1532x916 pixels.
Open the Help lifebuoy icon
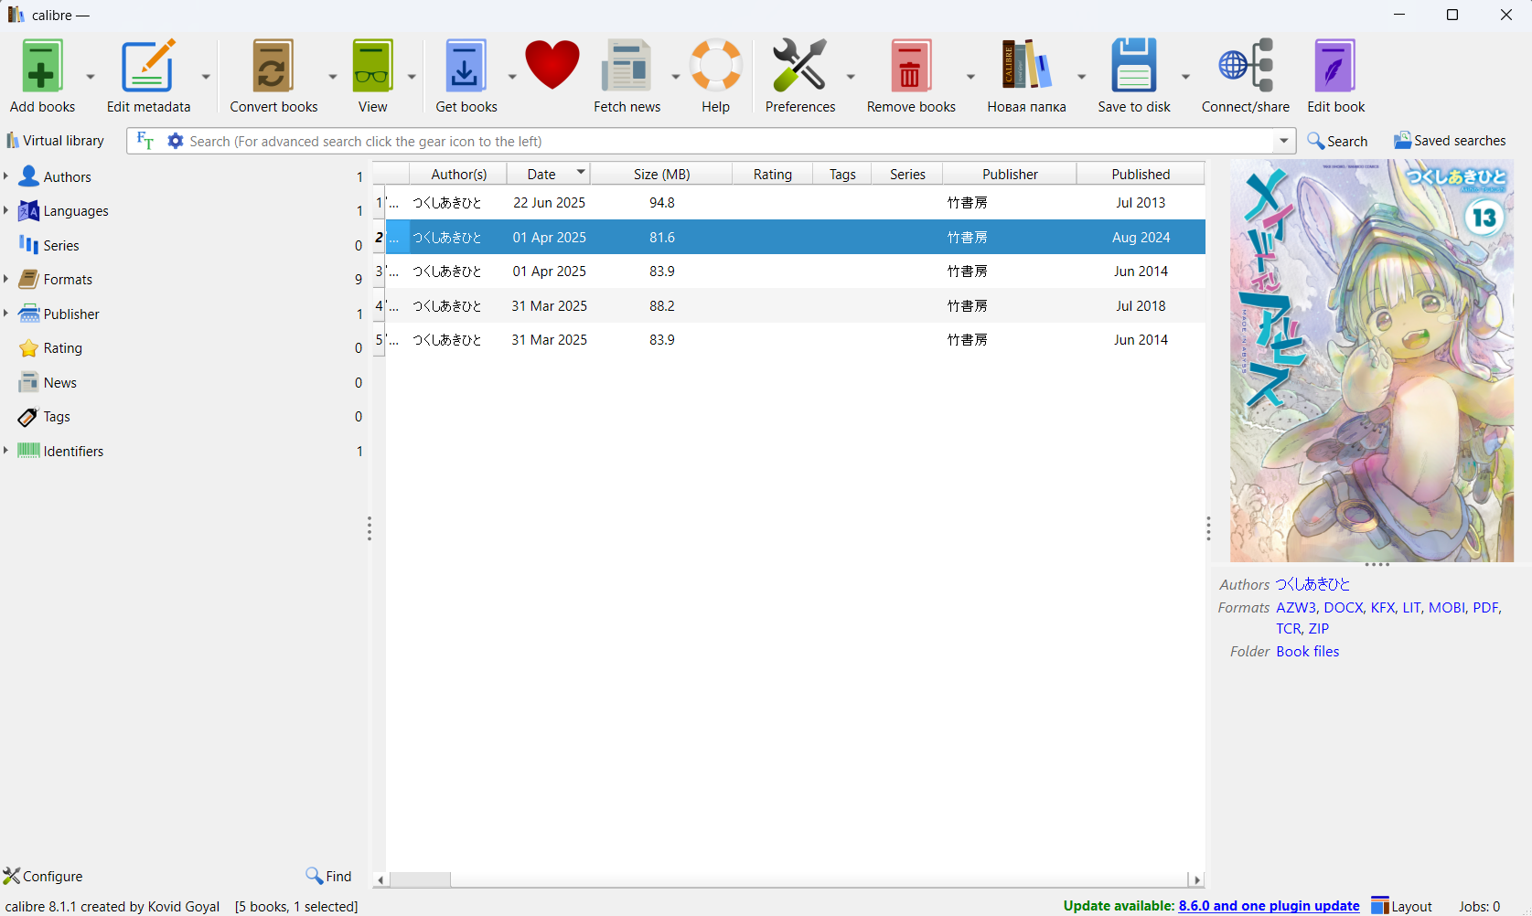coord(715,66)
